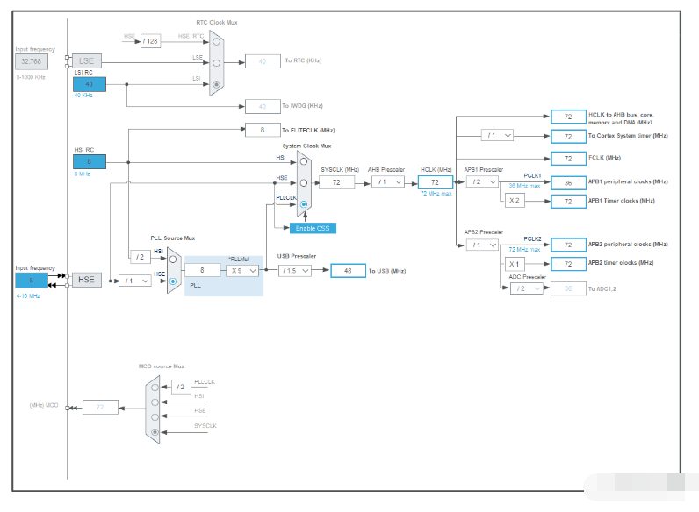Viewport: 699px width, 512px height.
Task: Click the To FLITFCLK (MHz) value field
Action: coord(263,130)
